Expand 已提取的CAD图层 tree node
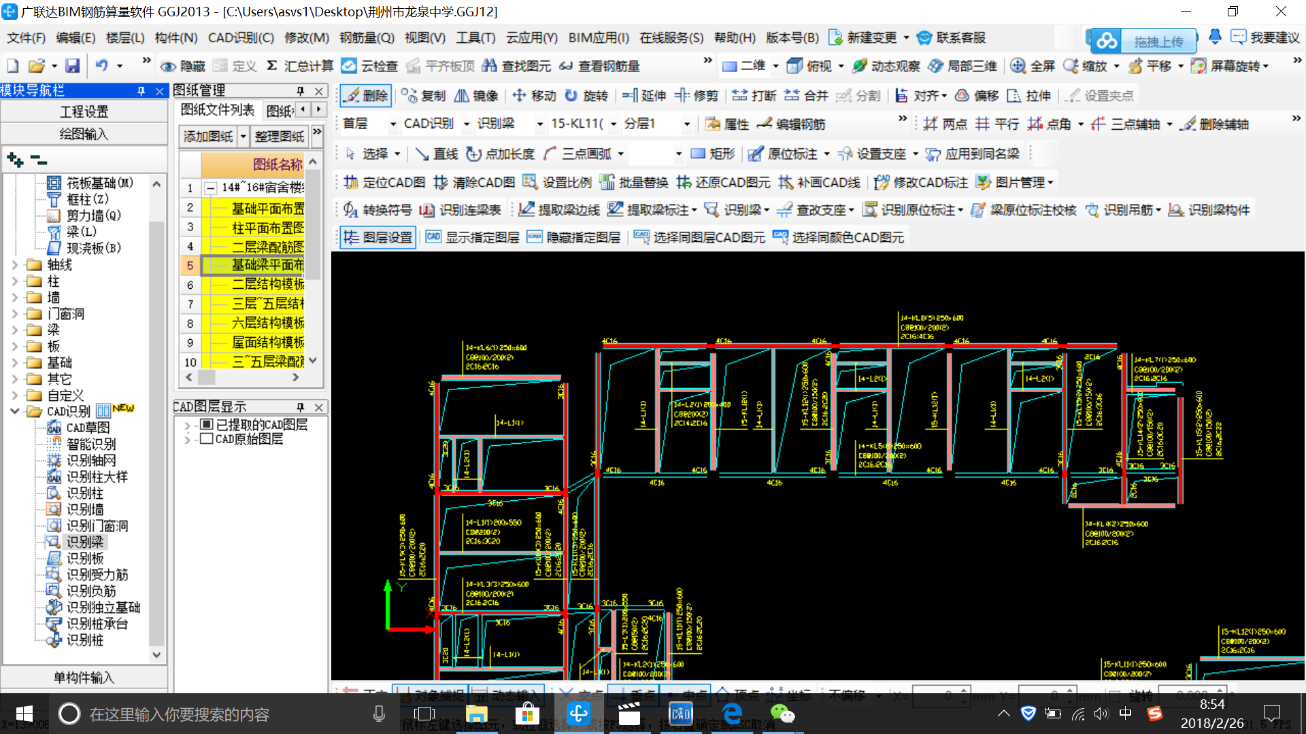 (x=188, y=424)
